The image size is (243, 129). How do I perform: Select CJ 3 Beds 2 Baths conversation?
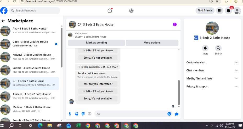pyautogui.click(x=30, y=83)
